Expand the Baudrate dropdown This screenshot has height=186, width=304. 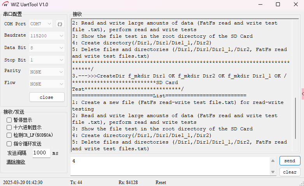click(47, 36)
